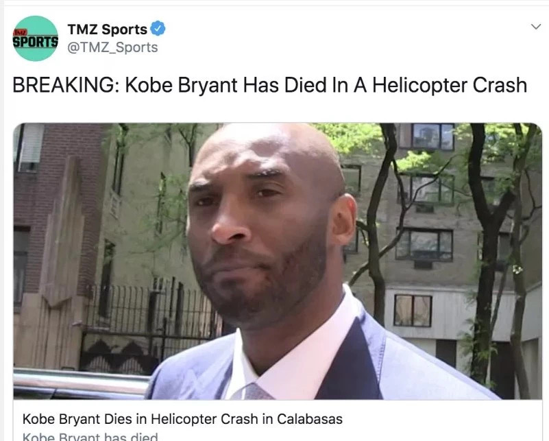
Task: Click the 'Kobe Bryant has died' card description
Action: pyautogui.click(x=90, y=437)
